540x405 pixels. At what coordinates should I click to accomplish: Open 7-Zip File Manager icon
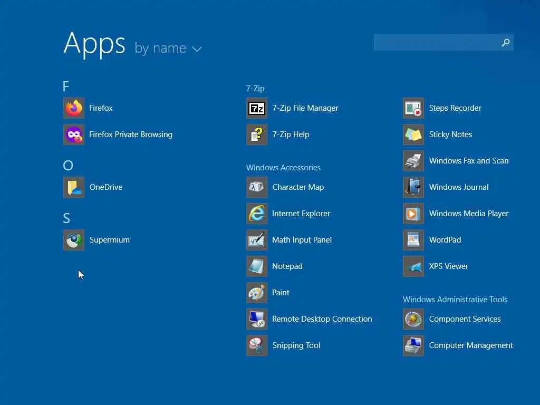point(257,108)
